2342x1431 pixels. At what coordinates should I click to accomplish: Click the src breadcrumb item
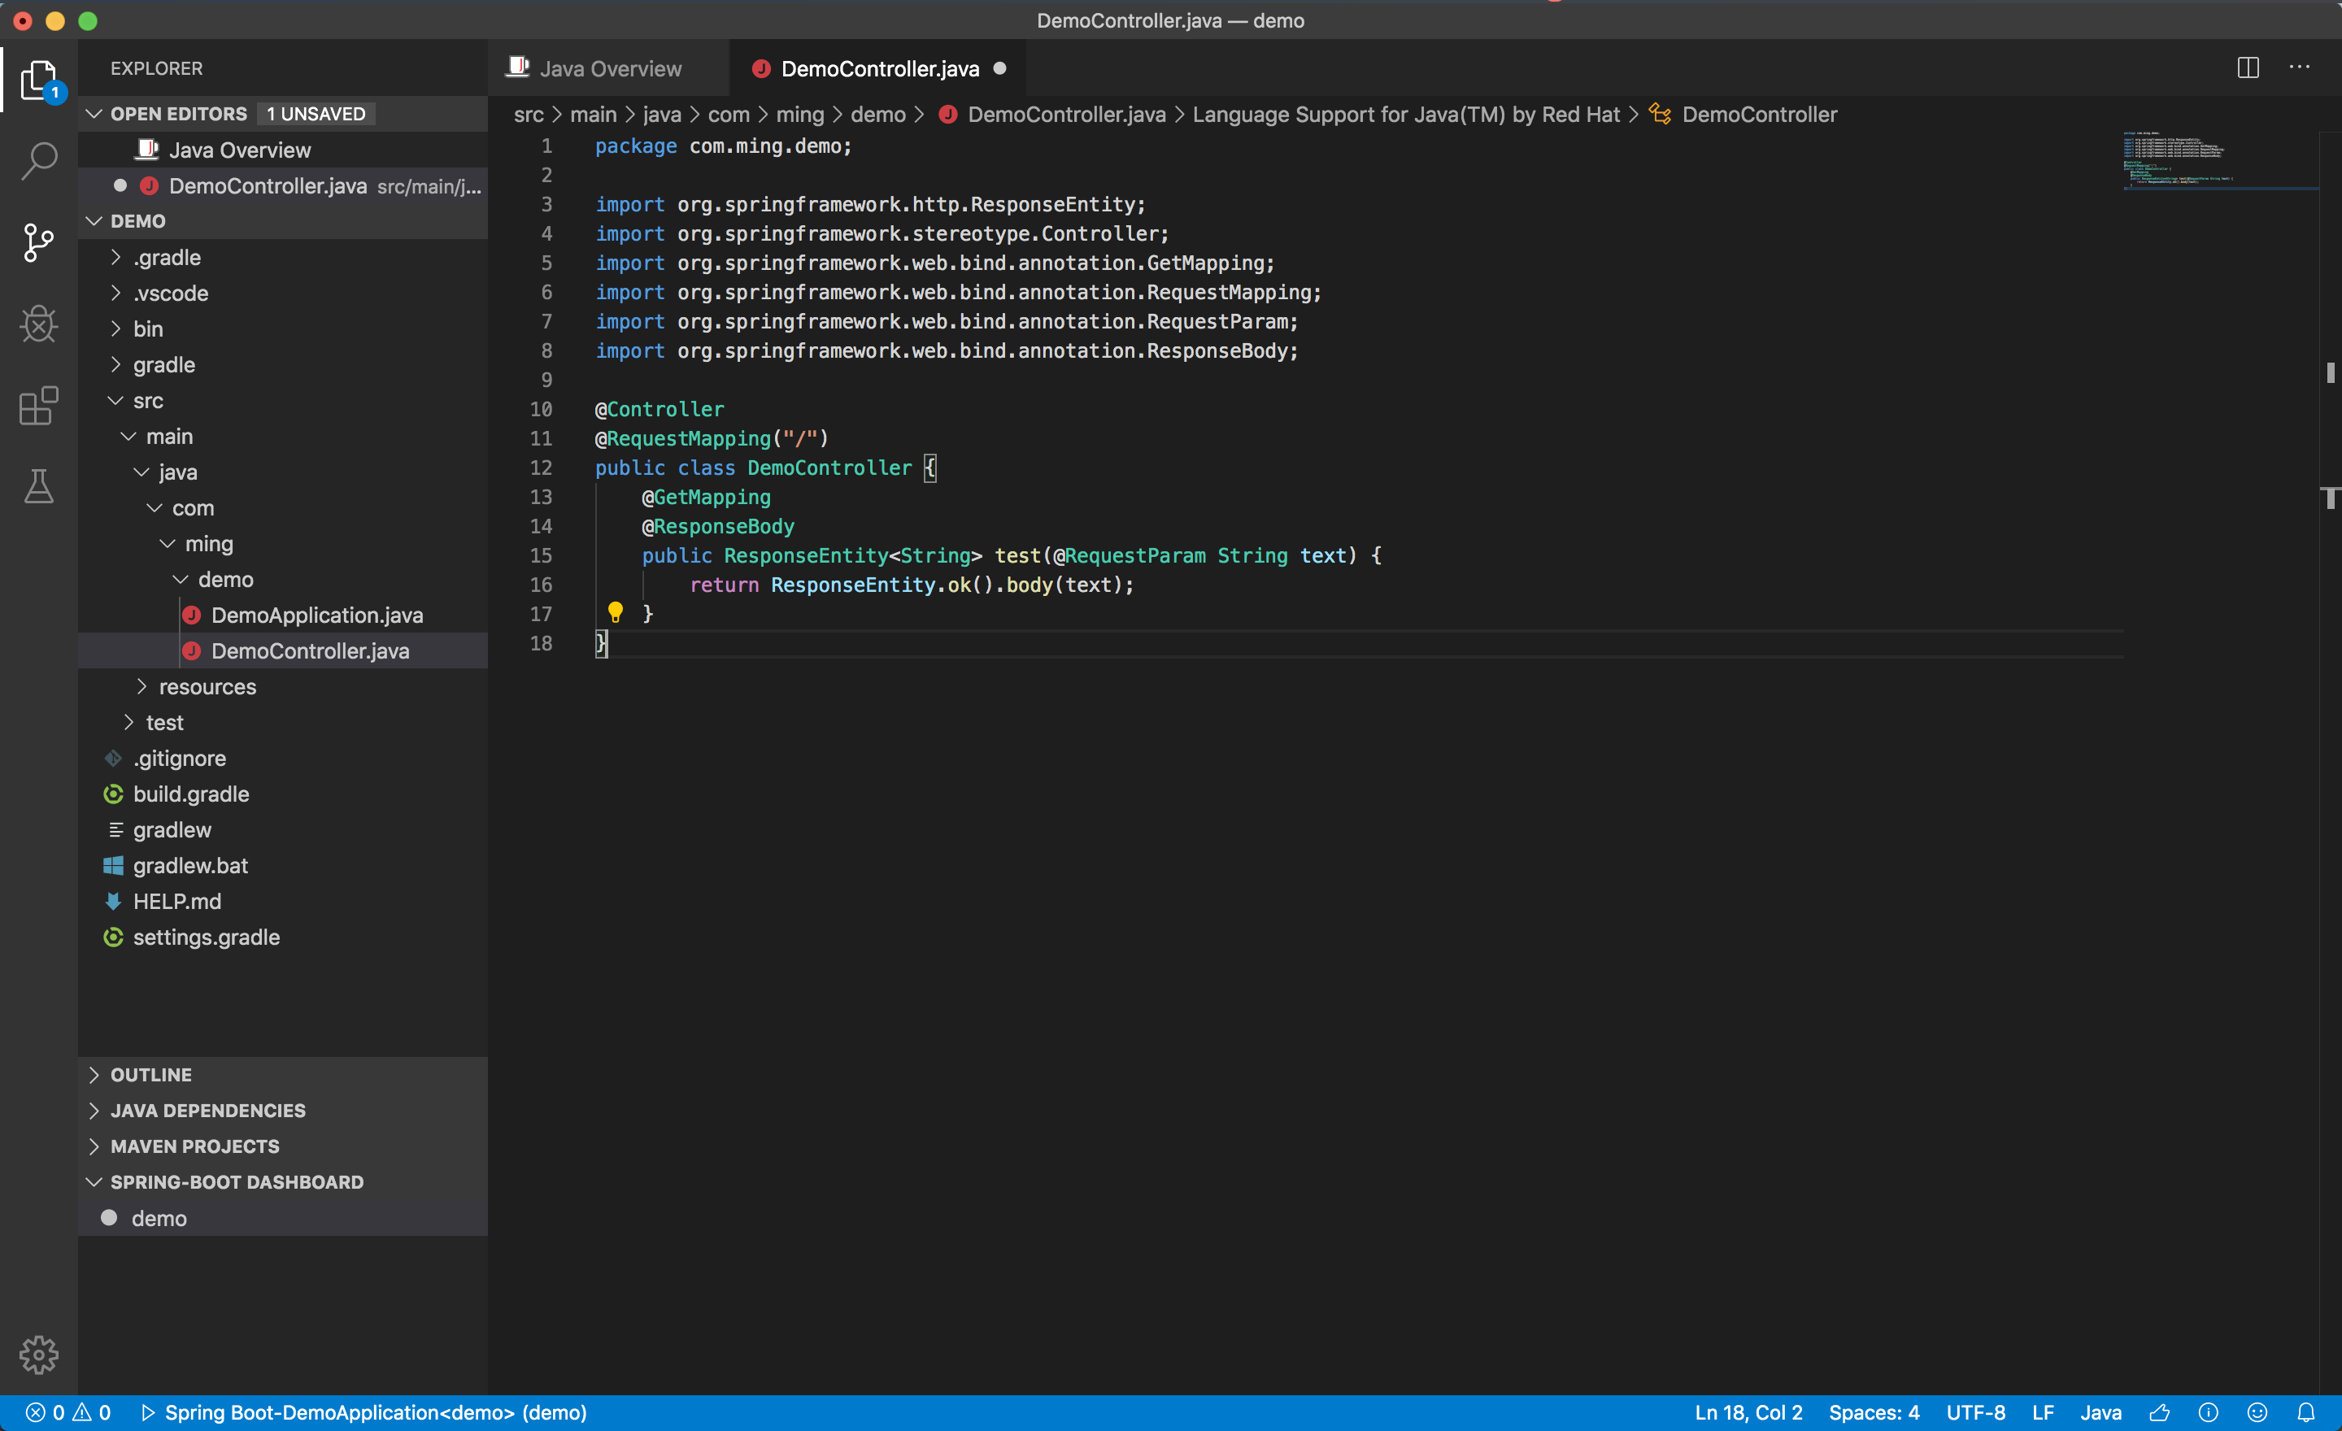point(529,114)
